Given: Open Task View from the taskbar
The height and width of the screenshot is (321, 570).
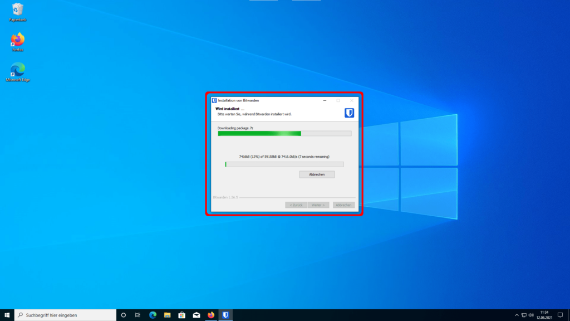Looking at the screenshot, I should [138, 315].
